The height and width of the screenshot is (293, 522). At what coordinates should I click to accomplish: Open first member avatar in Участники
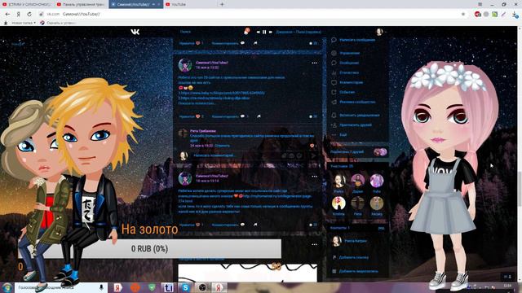pos(338,181)
